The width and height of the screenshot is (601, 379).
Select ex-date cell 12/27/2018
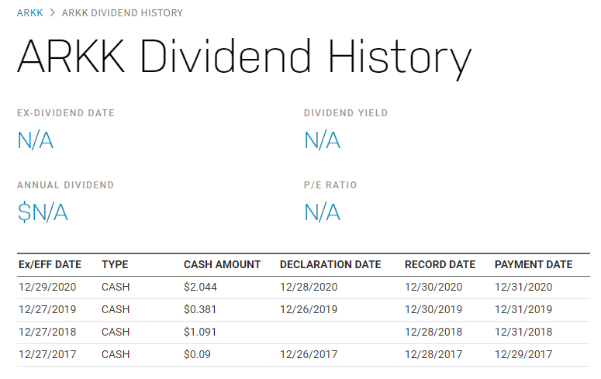pos(47,332)
